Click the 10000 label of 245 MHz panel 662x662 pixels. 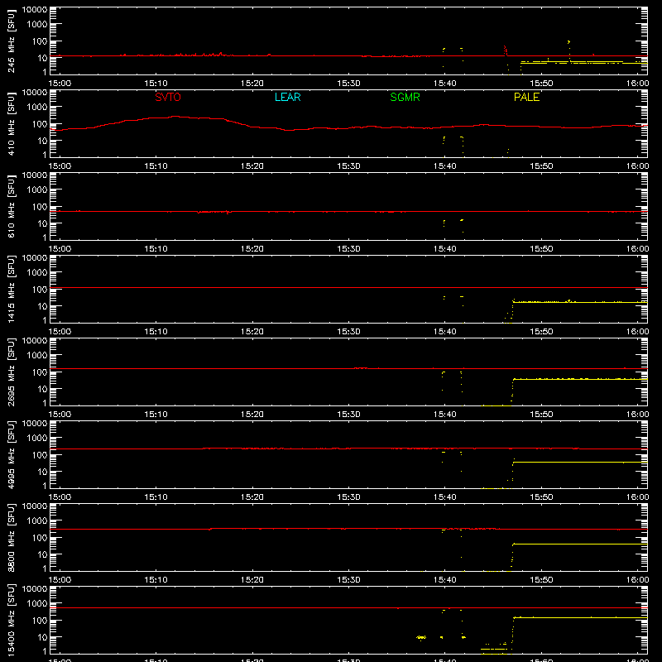[35, 10]
